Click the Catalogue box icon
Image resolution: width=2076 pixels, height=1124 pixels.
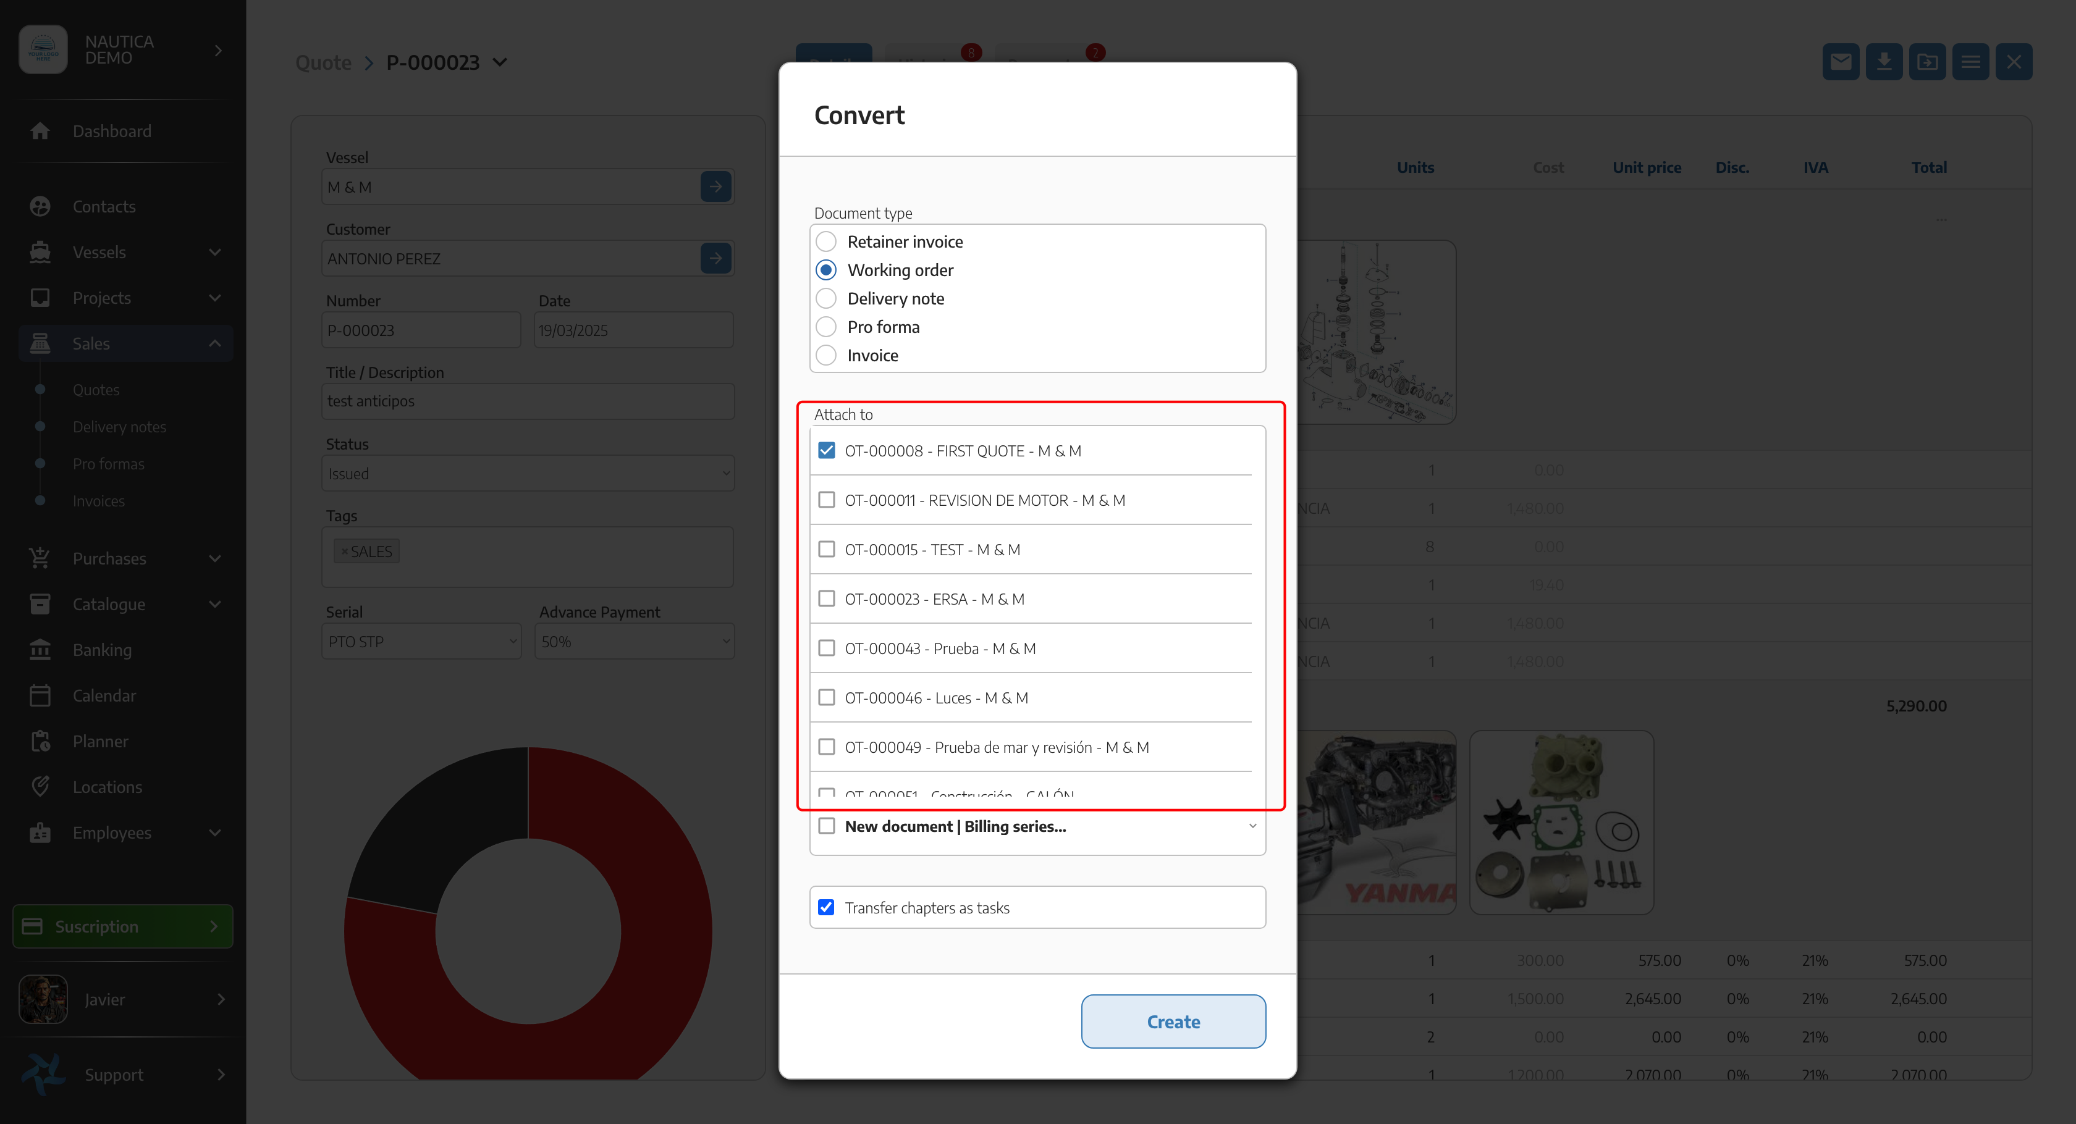coord(40,603)
